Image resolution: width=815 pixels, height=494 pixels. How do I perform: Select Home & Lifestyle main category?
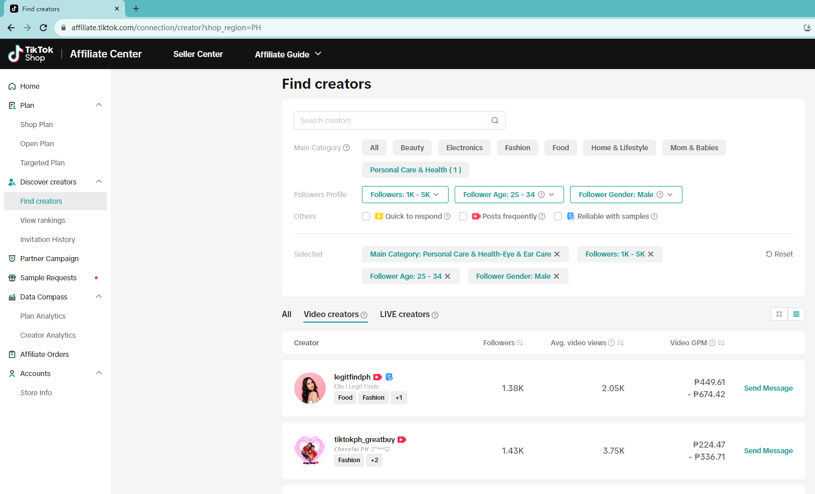619,148
